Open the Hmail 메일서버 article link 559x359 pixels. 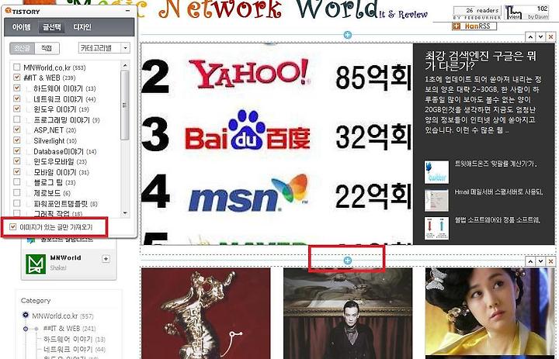[498, 192]
